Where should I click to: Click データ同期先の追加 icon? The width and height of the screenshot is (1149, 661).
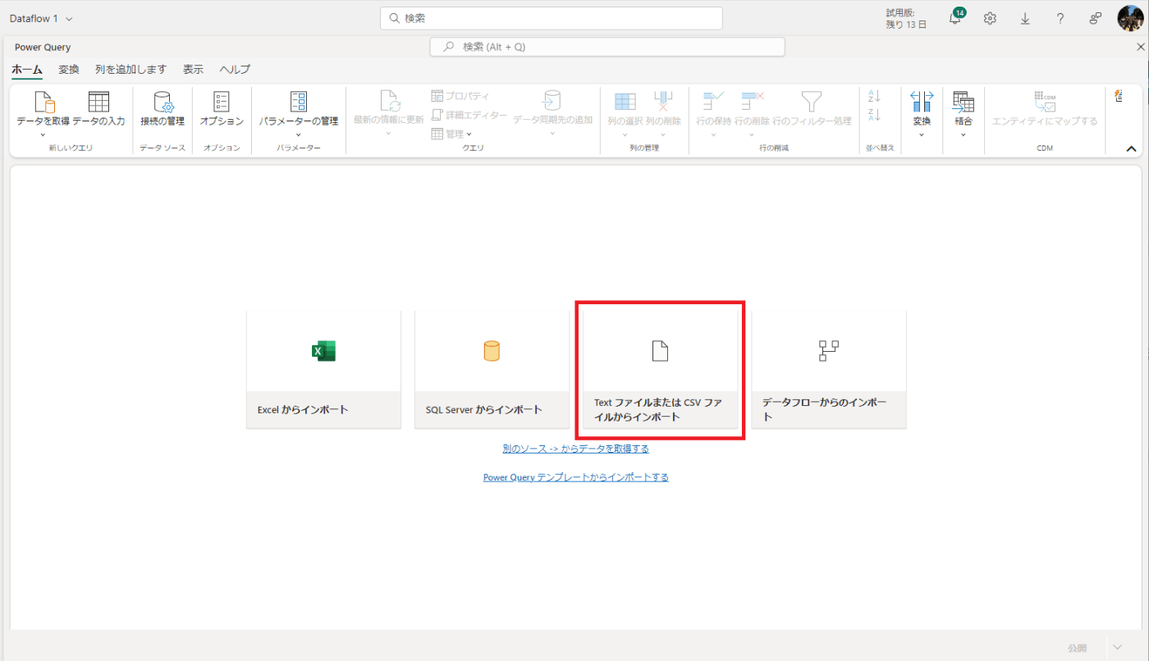coord(552,102)
